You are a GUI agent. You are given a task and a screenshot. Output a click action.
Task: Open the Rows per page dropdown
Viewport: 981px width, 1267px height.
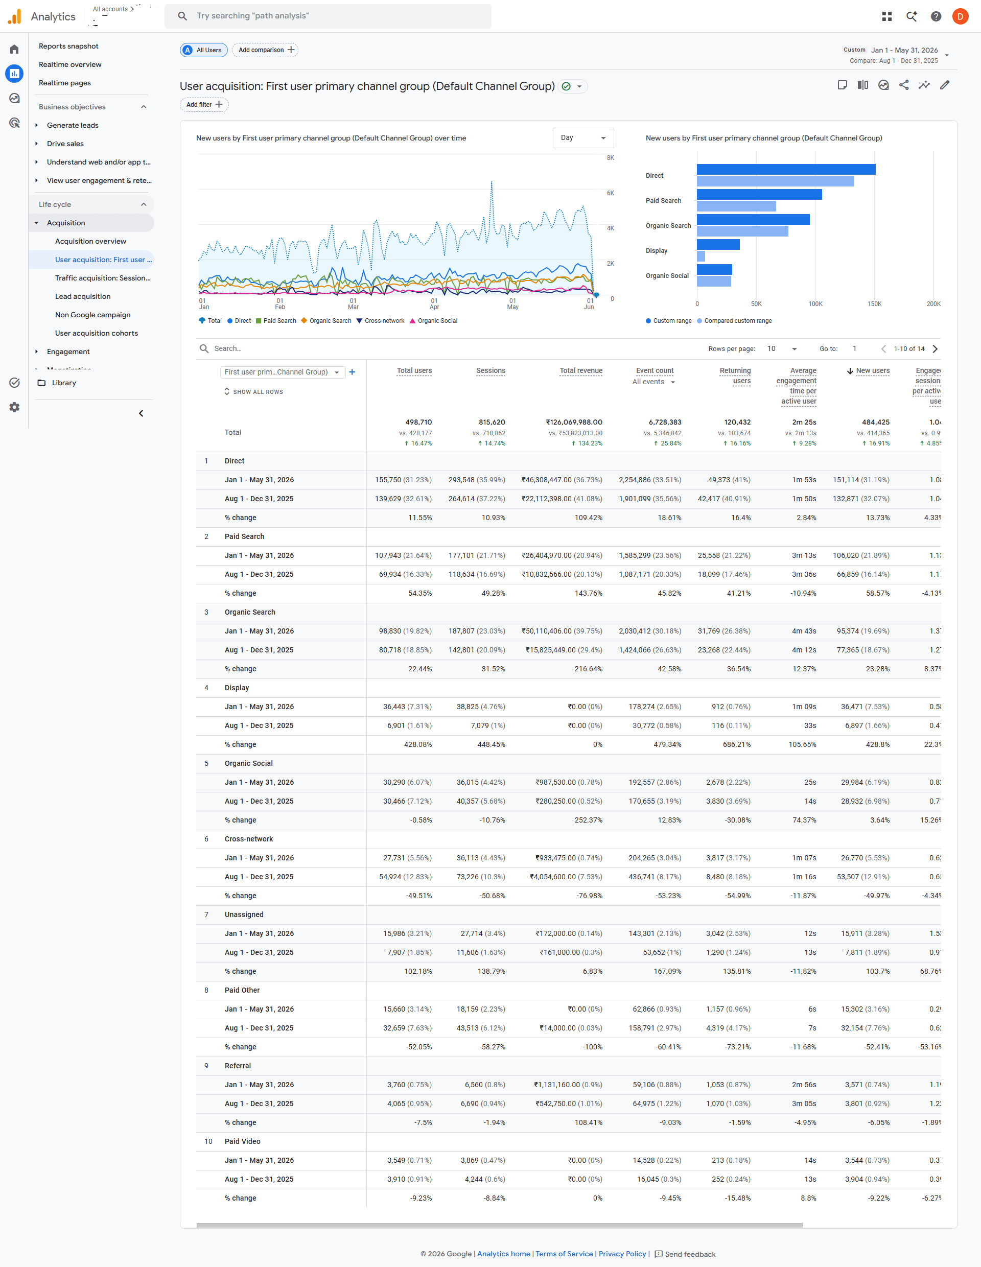[x=782, y=348]
